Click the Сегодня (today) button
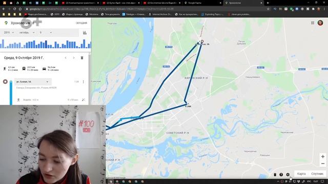The height and width of the screenshot is (184, 328). tap(81, 23)
